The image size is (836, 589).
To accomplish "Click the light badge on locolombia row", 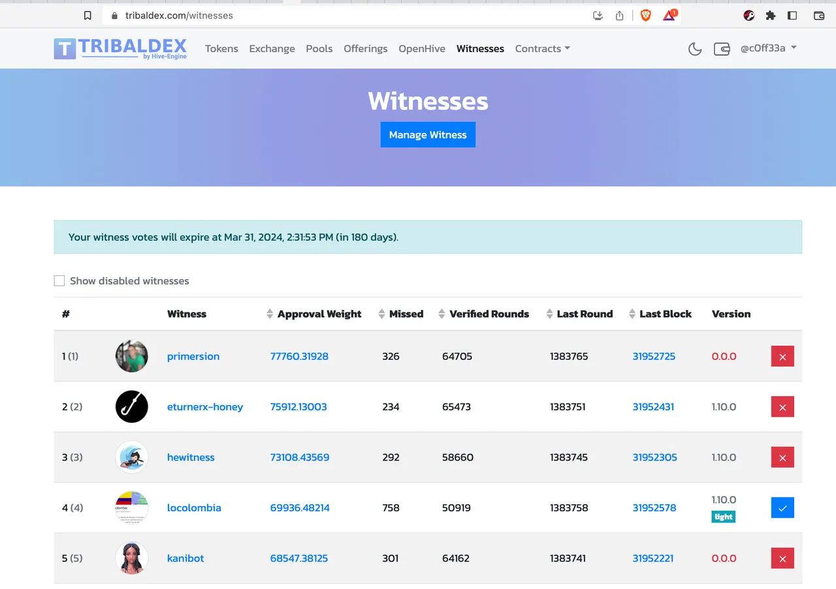I will pyautogui.click(x=724, y=517).
